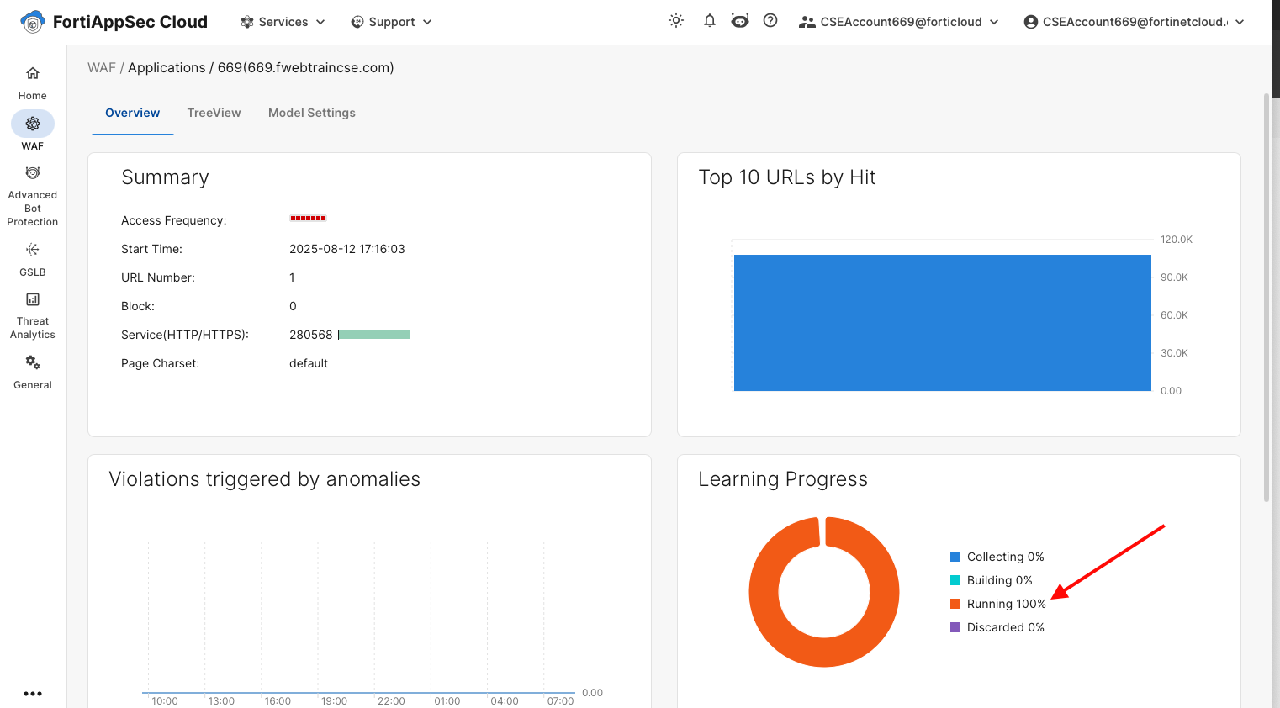Click the blue bar in Top 10 URLs chart
This screenshot has height=708, width=1280.
(943, 323)
